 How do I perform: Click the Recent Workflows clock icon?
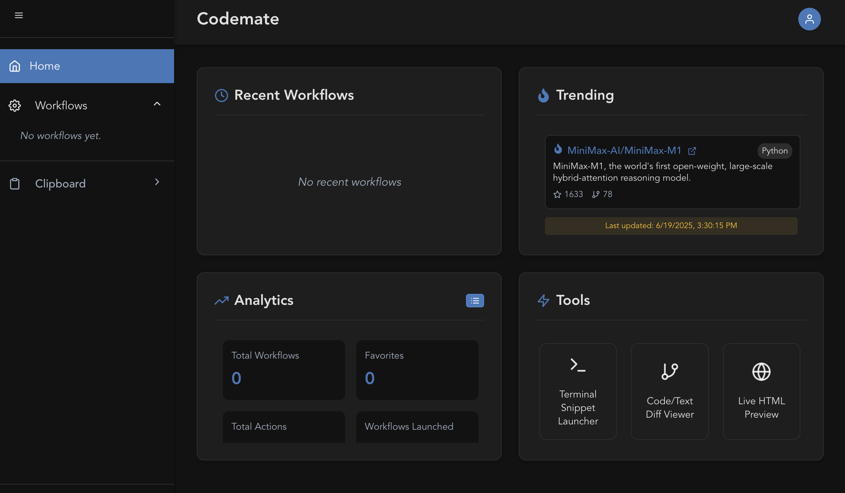point(222,95)
